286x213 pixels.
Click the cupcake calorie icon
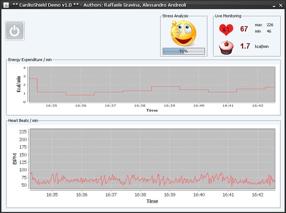coord(227,47)
